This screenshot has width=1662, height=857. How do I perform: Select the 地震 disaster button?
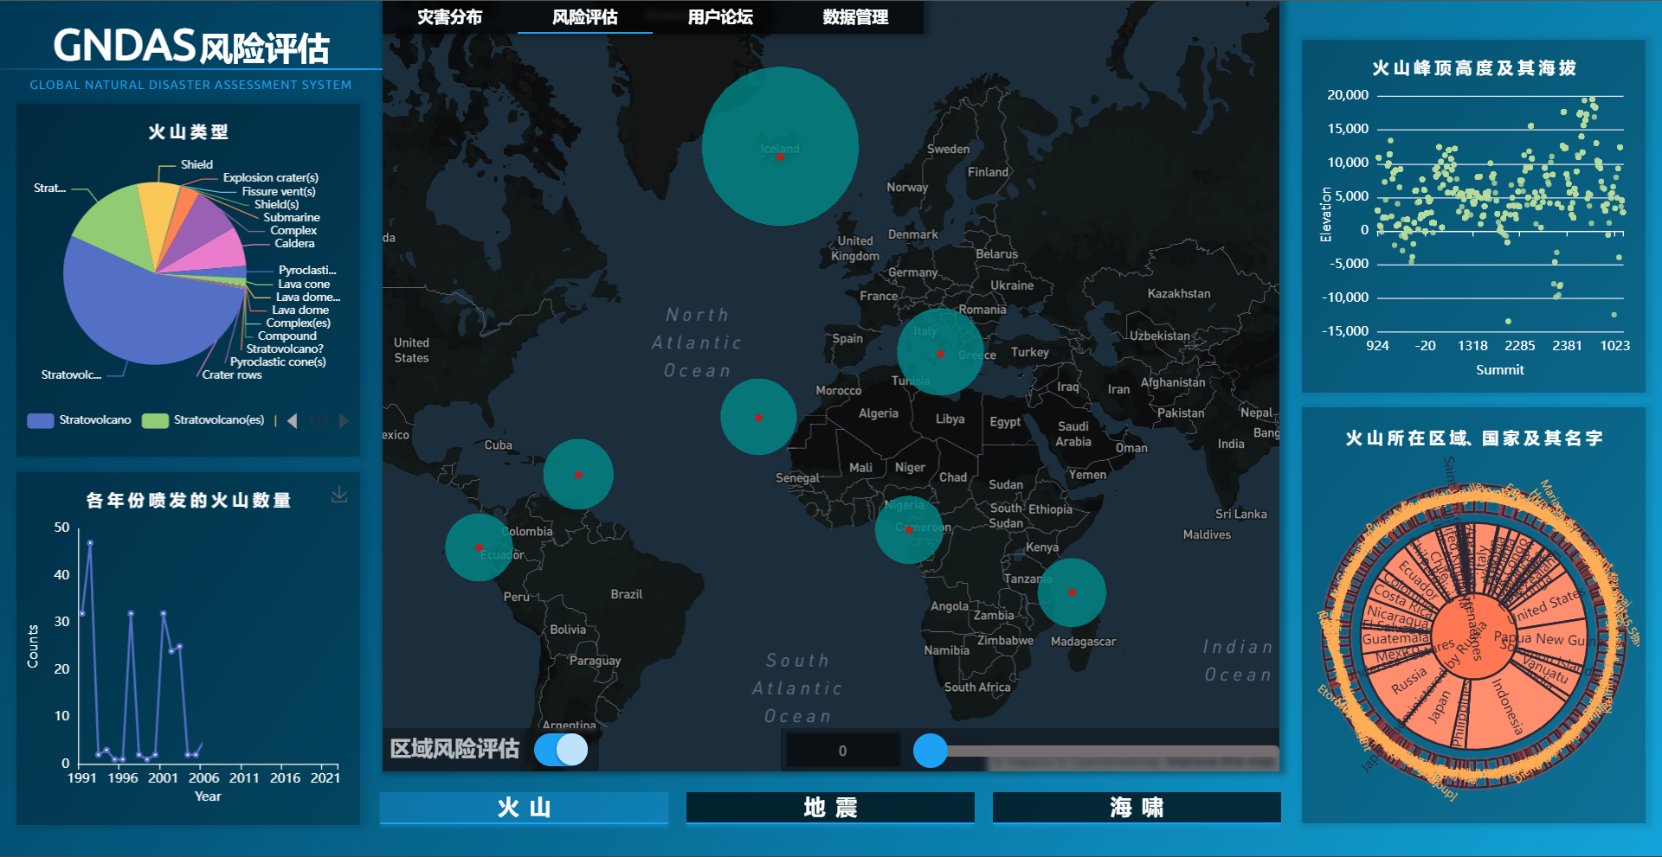(x=830, y=808)
